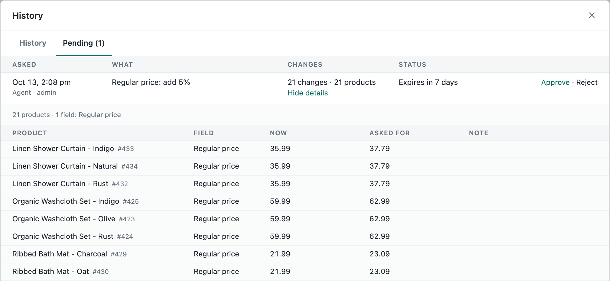This screenshot has width=610, height=281.
Task: Click the 'Oct 13, 2:08 pm' timestamp
Action: point(42,83)
